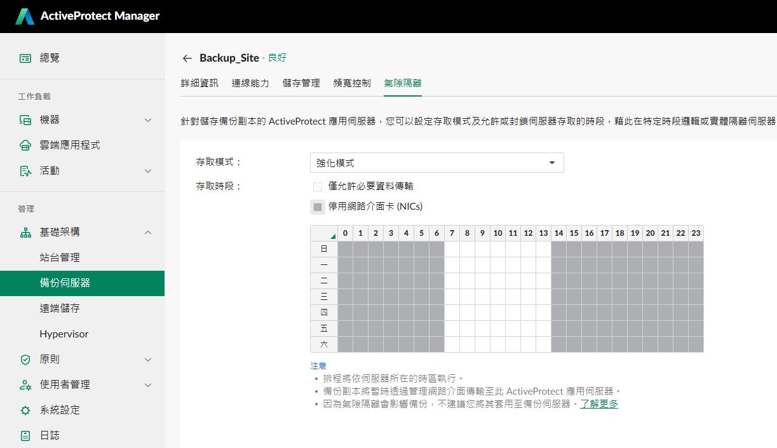777x448 pixels.
Task: Open 站台管理 in the sidebar
Action: 60,258
